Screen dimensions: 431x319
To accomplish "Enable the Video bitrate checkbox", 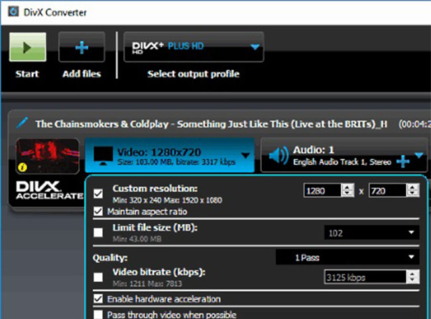I will [98, 277].
